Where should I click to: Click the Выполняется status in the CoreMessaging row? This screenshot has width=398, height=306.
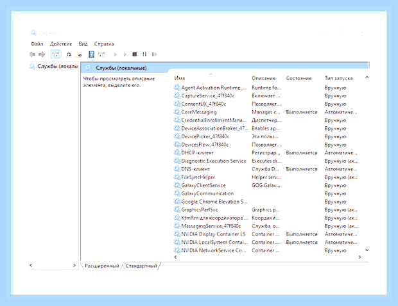point(302,112)
